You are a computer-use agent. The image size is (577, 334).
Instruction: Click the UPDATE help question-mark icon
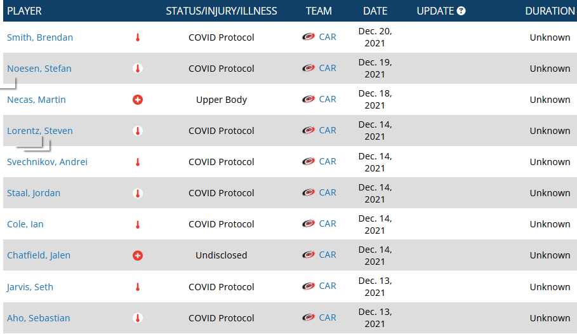(x=461, y=11)
